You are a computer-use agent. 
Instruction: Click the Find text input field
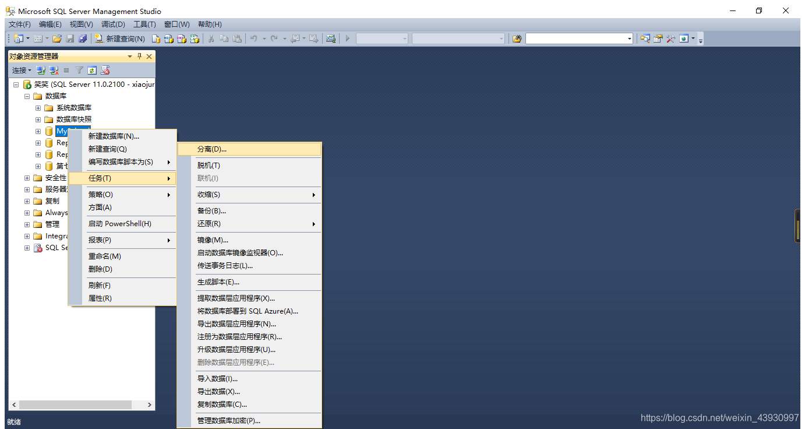pos(575,38)
